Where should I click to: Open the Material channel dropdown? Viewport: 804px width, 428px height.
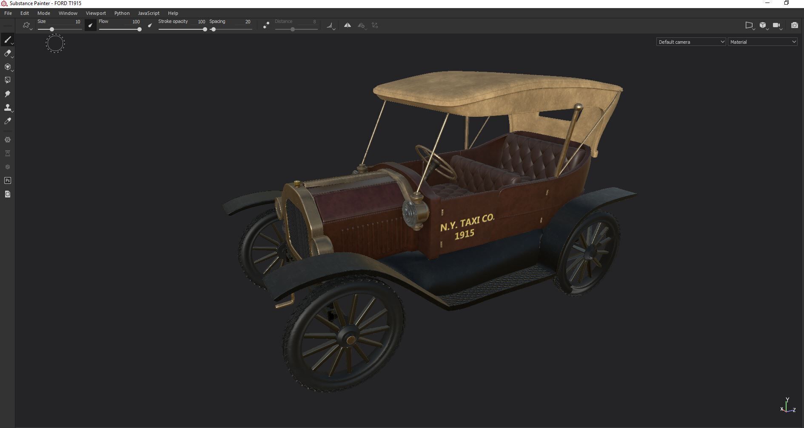coord(762,42)
